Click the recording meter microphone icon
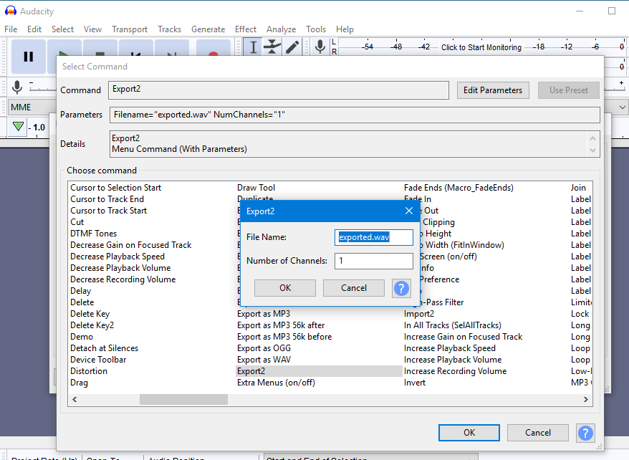The width and height of the screenshot is (629, 460). [320, 47]
